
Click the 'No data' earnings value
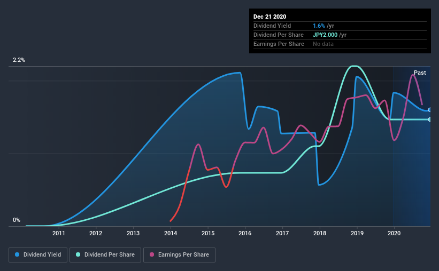click(323, 44)
